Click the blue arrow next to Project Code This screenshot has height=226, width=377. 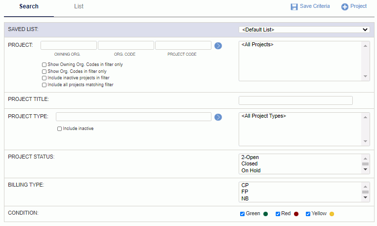[218, 46]
